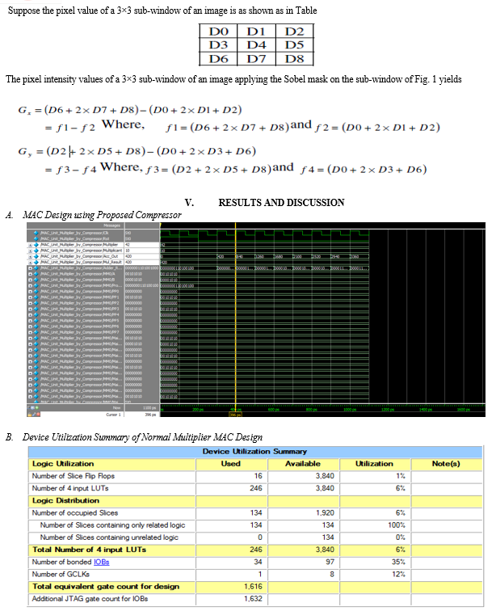Expand the MM0/PP1 signal bus
This screenshot has width=496, height=615.
click(31, 297)
